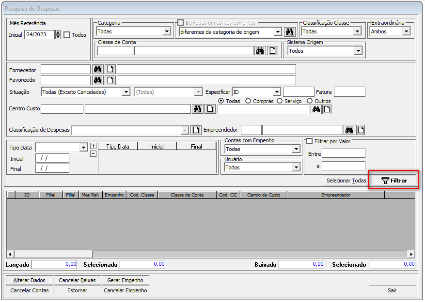Click minus button to remove Tipo Data

94,153
